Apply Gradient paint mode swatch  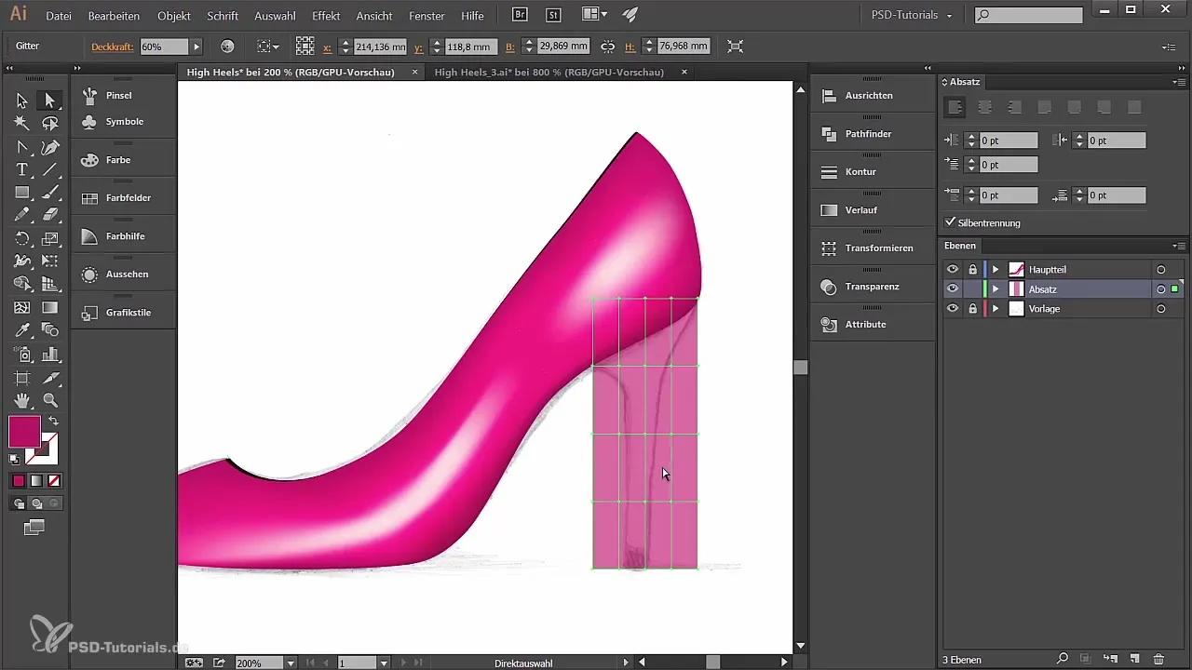pyautogui.click(x=36, y=481)
